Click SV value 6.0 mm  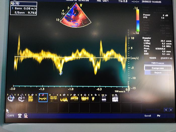pos(166,52)
